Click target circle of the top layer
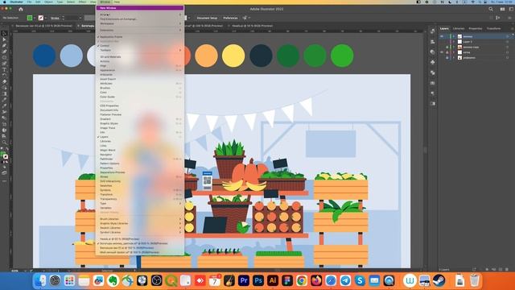515x290 pixels. [507, 36]
